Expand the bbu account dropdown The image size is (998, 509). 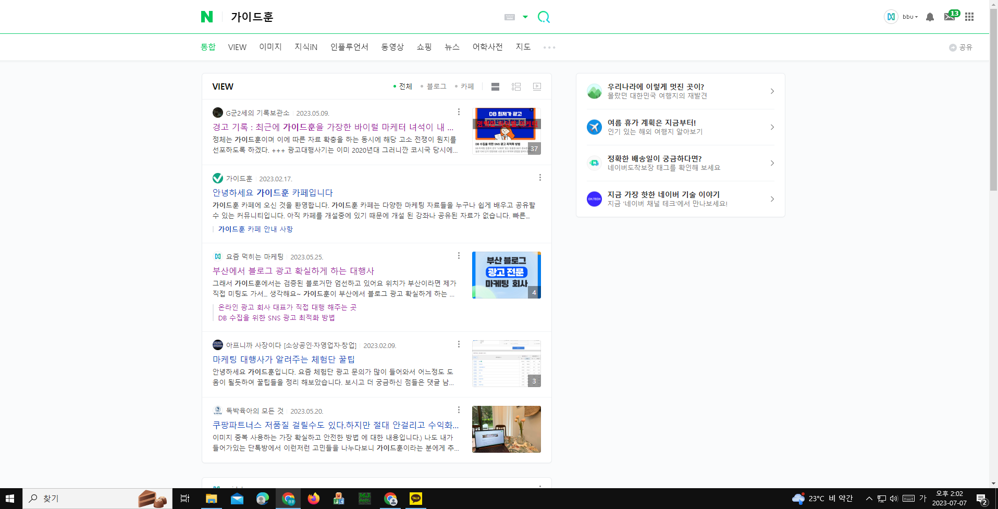pyautogui.click(x=910, y=17)
